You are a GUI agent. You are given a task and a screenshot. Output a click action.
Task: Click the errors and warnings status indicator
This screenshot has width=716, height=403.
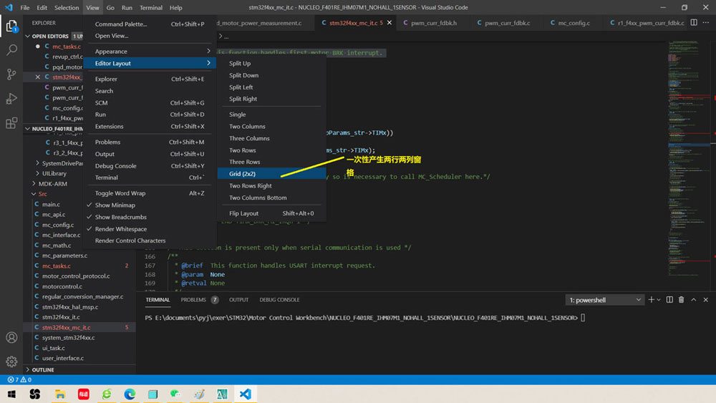click(19, 379)
